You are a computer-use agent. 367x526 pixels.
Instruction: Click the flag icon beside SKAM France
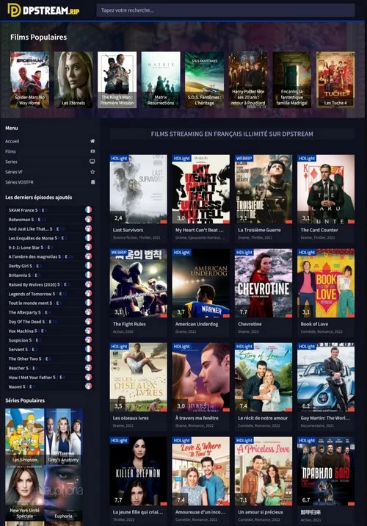88,210
